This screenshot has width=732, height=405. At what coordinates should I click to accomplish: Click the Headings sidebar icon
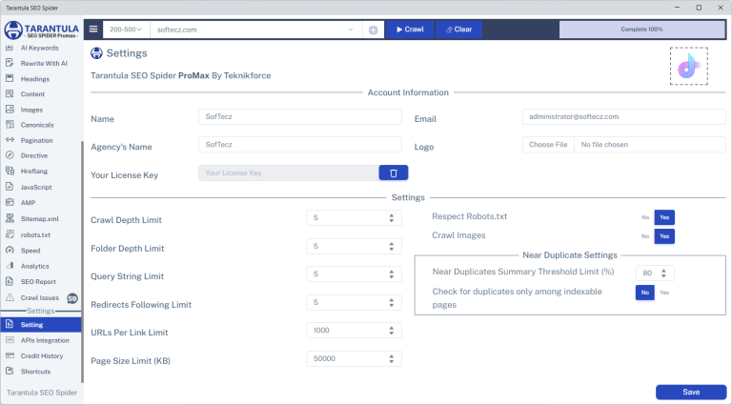pyautogui.click(x=10, y=78)
